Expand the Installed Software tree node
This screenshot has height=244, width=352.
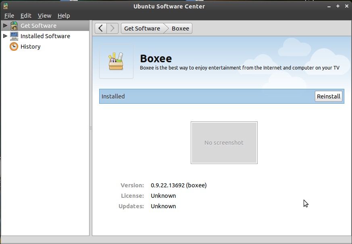[5, 36]
